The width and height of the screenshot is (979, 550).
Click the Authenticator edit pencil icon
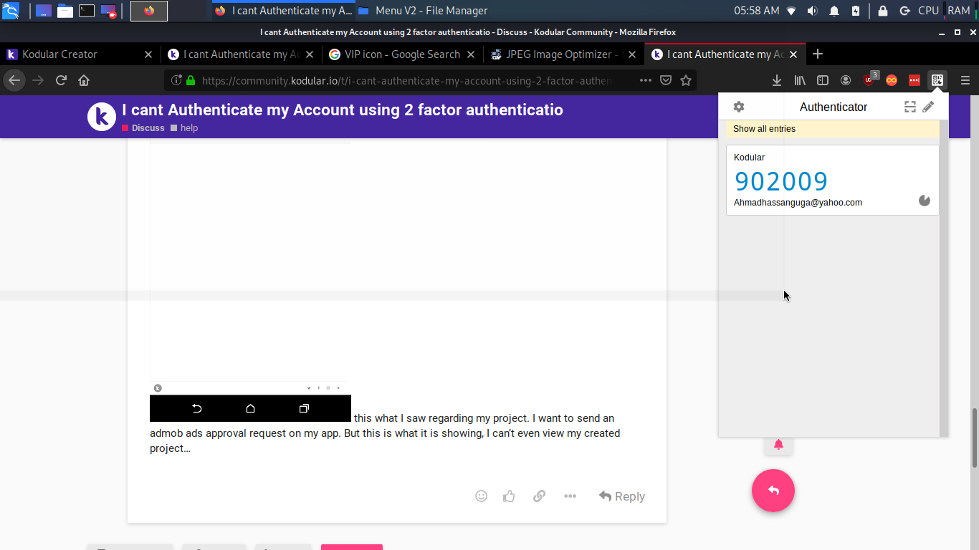tap(928, 107)
